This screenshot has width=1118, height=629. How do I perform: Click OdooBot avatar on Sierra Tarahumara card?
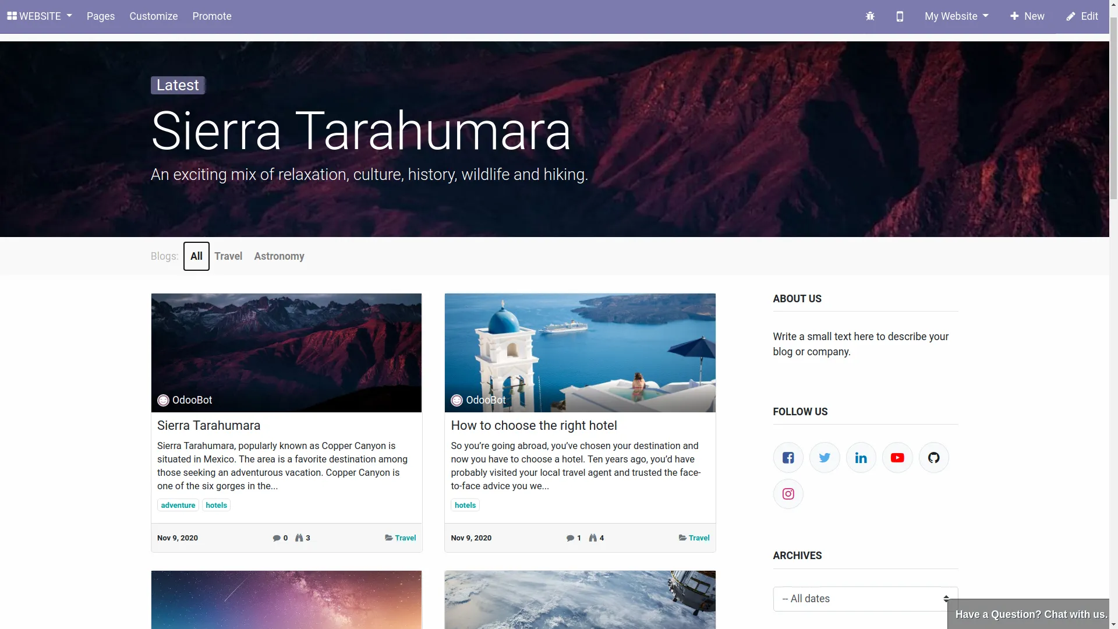tap(163, 401)
